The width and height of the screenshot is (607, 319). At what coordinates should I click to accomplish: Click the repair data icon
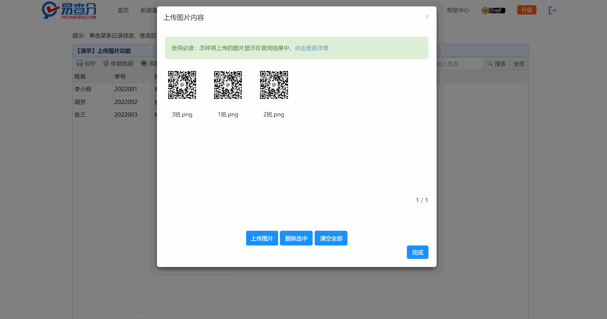pyautogui.click(x=106, y=63)
